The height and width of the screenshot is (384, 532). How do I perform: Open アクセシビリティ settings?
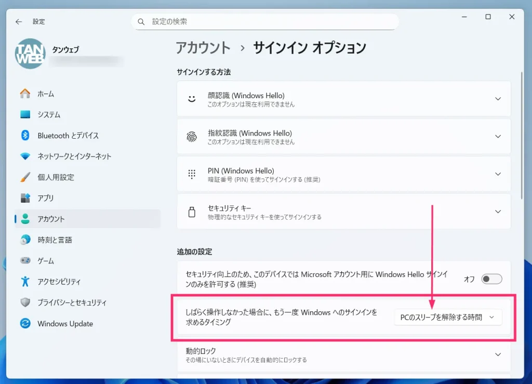(87, 282)
